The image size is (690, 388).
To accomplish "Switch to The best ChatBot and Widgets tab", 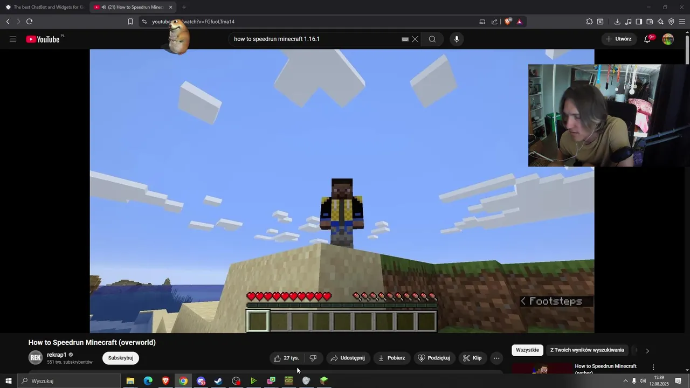I will click(45, 7).
